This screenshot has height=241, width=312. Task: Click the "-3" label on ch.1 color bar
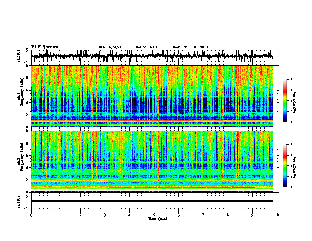click(291, 79)
